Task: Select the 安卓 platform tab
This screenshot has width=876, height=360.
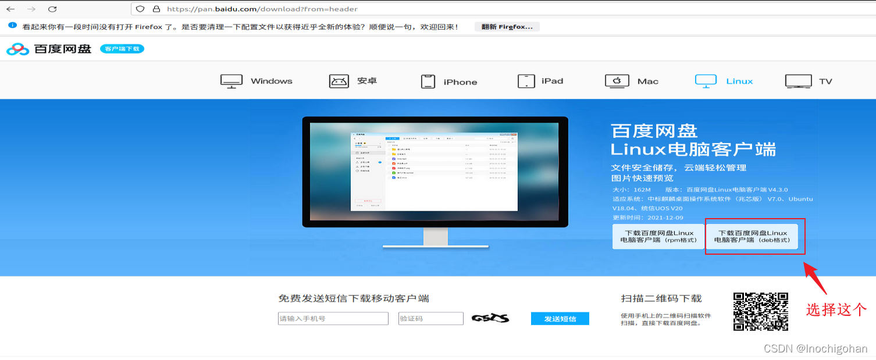Action: tap(353, 81)
